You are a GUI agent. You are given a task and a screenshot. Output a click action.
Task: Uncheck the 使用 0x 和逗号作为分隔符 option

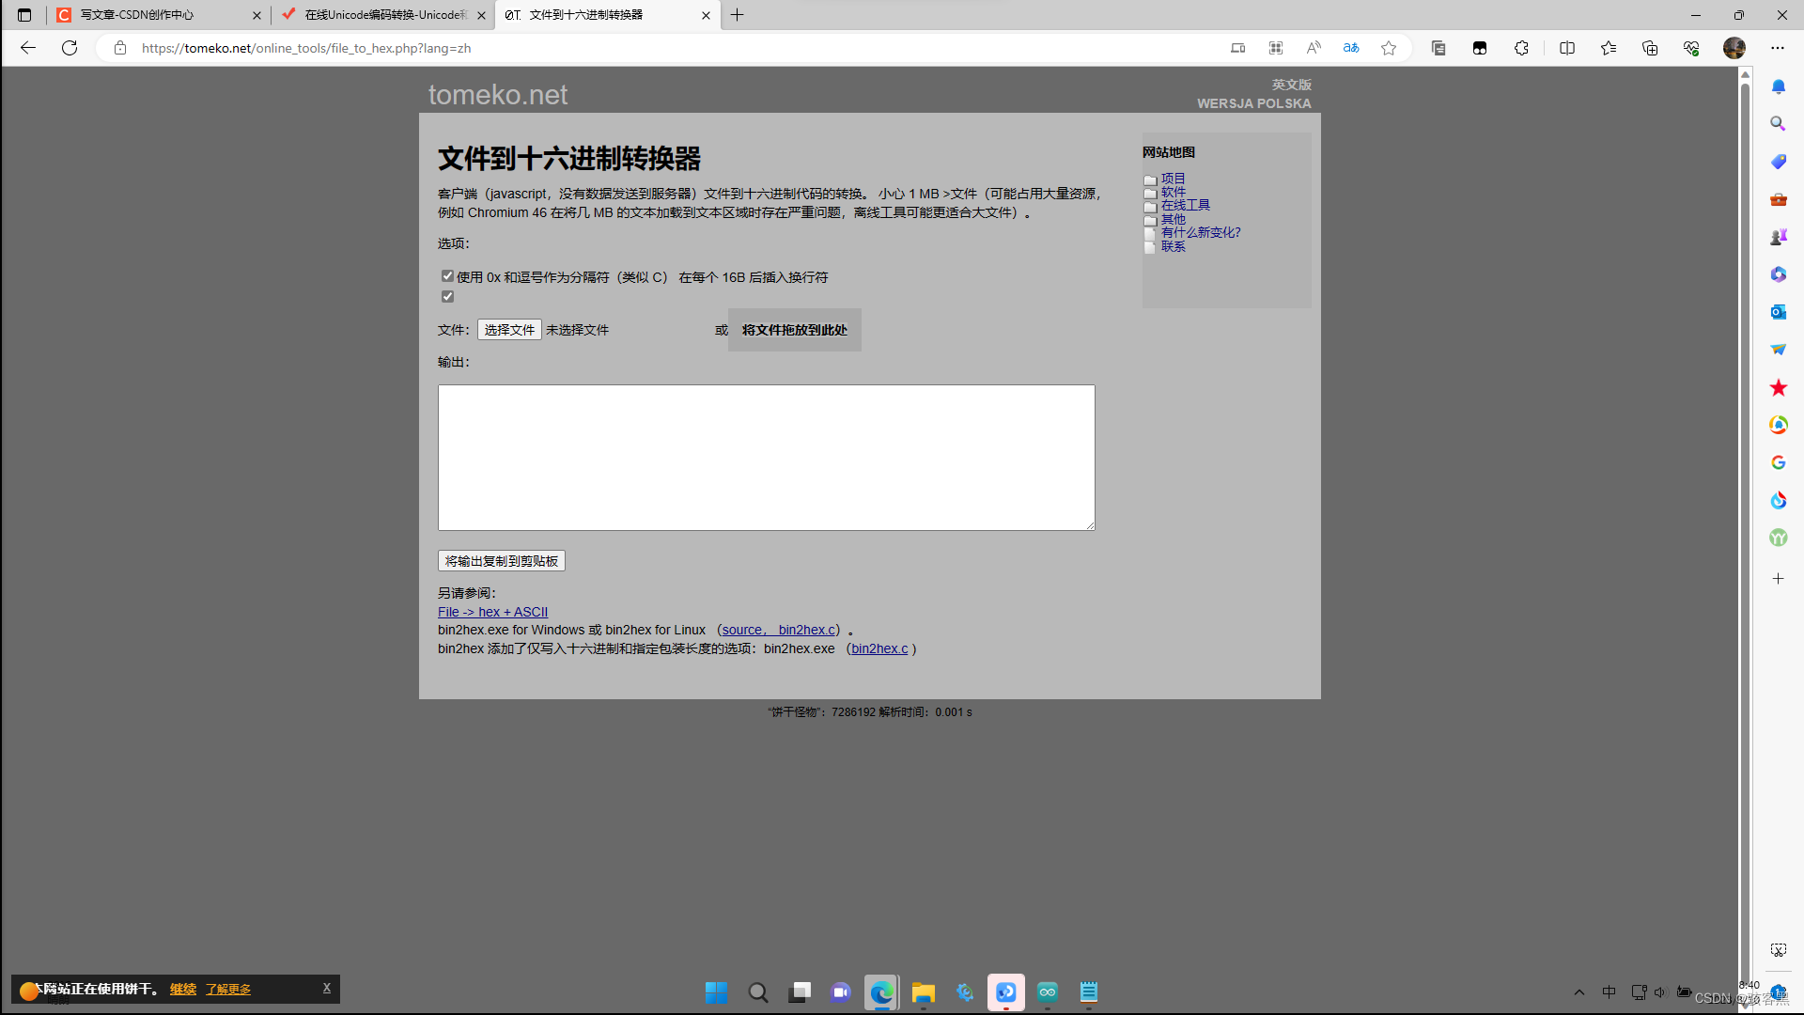447,275
